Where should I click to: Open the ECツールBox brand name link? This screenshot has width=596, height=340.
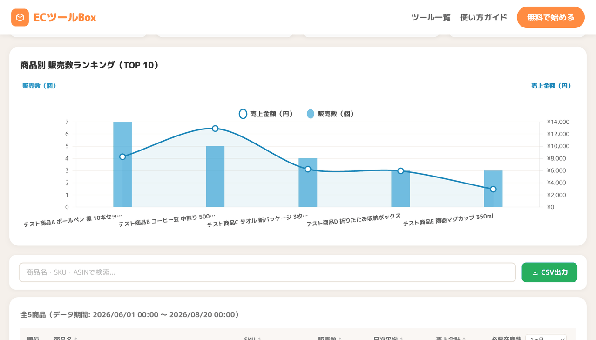(65, 18)
